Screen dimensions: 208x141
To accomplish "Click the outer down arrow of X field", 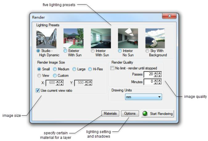I will tap(62, 84).
